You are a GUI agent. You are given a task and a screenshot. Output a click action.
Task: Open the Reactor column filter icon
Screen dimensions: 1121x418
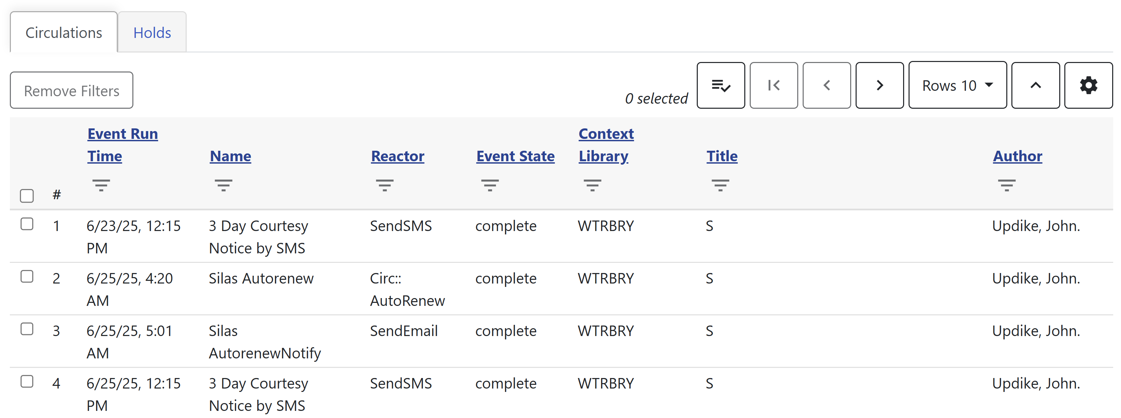[x=385, y=185]
